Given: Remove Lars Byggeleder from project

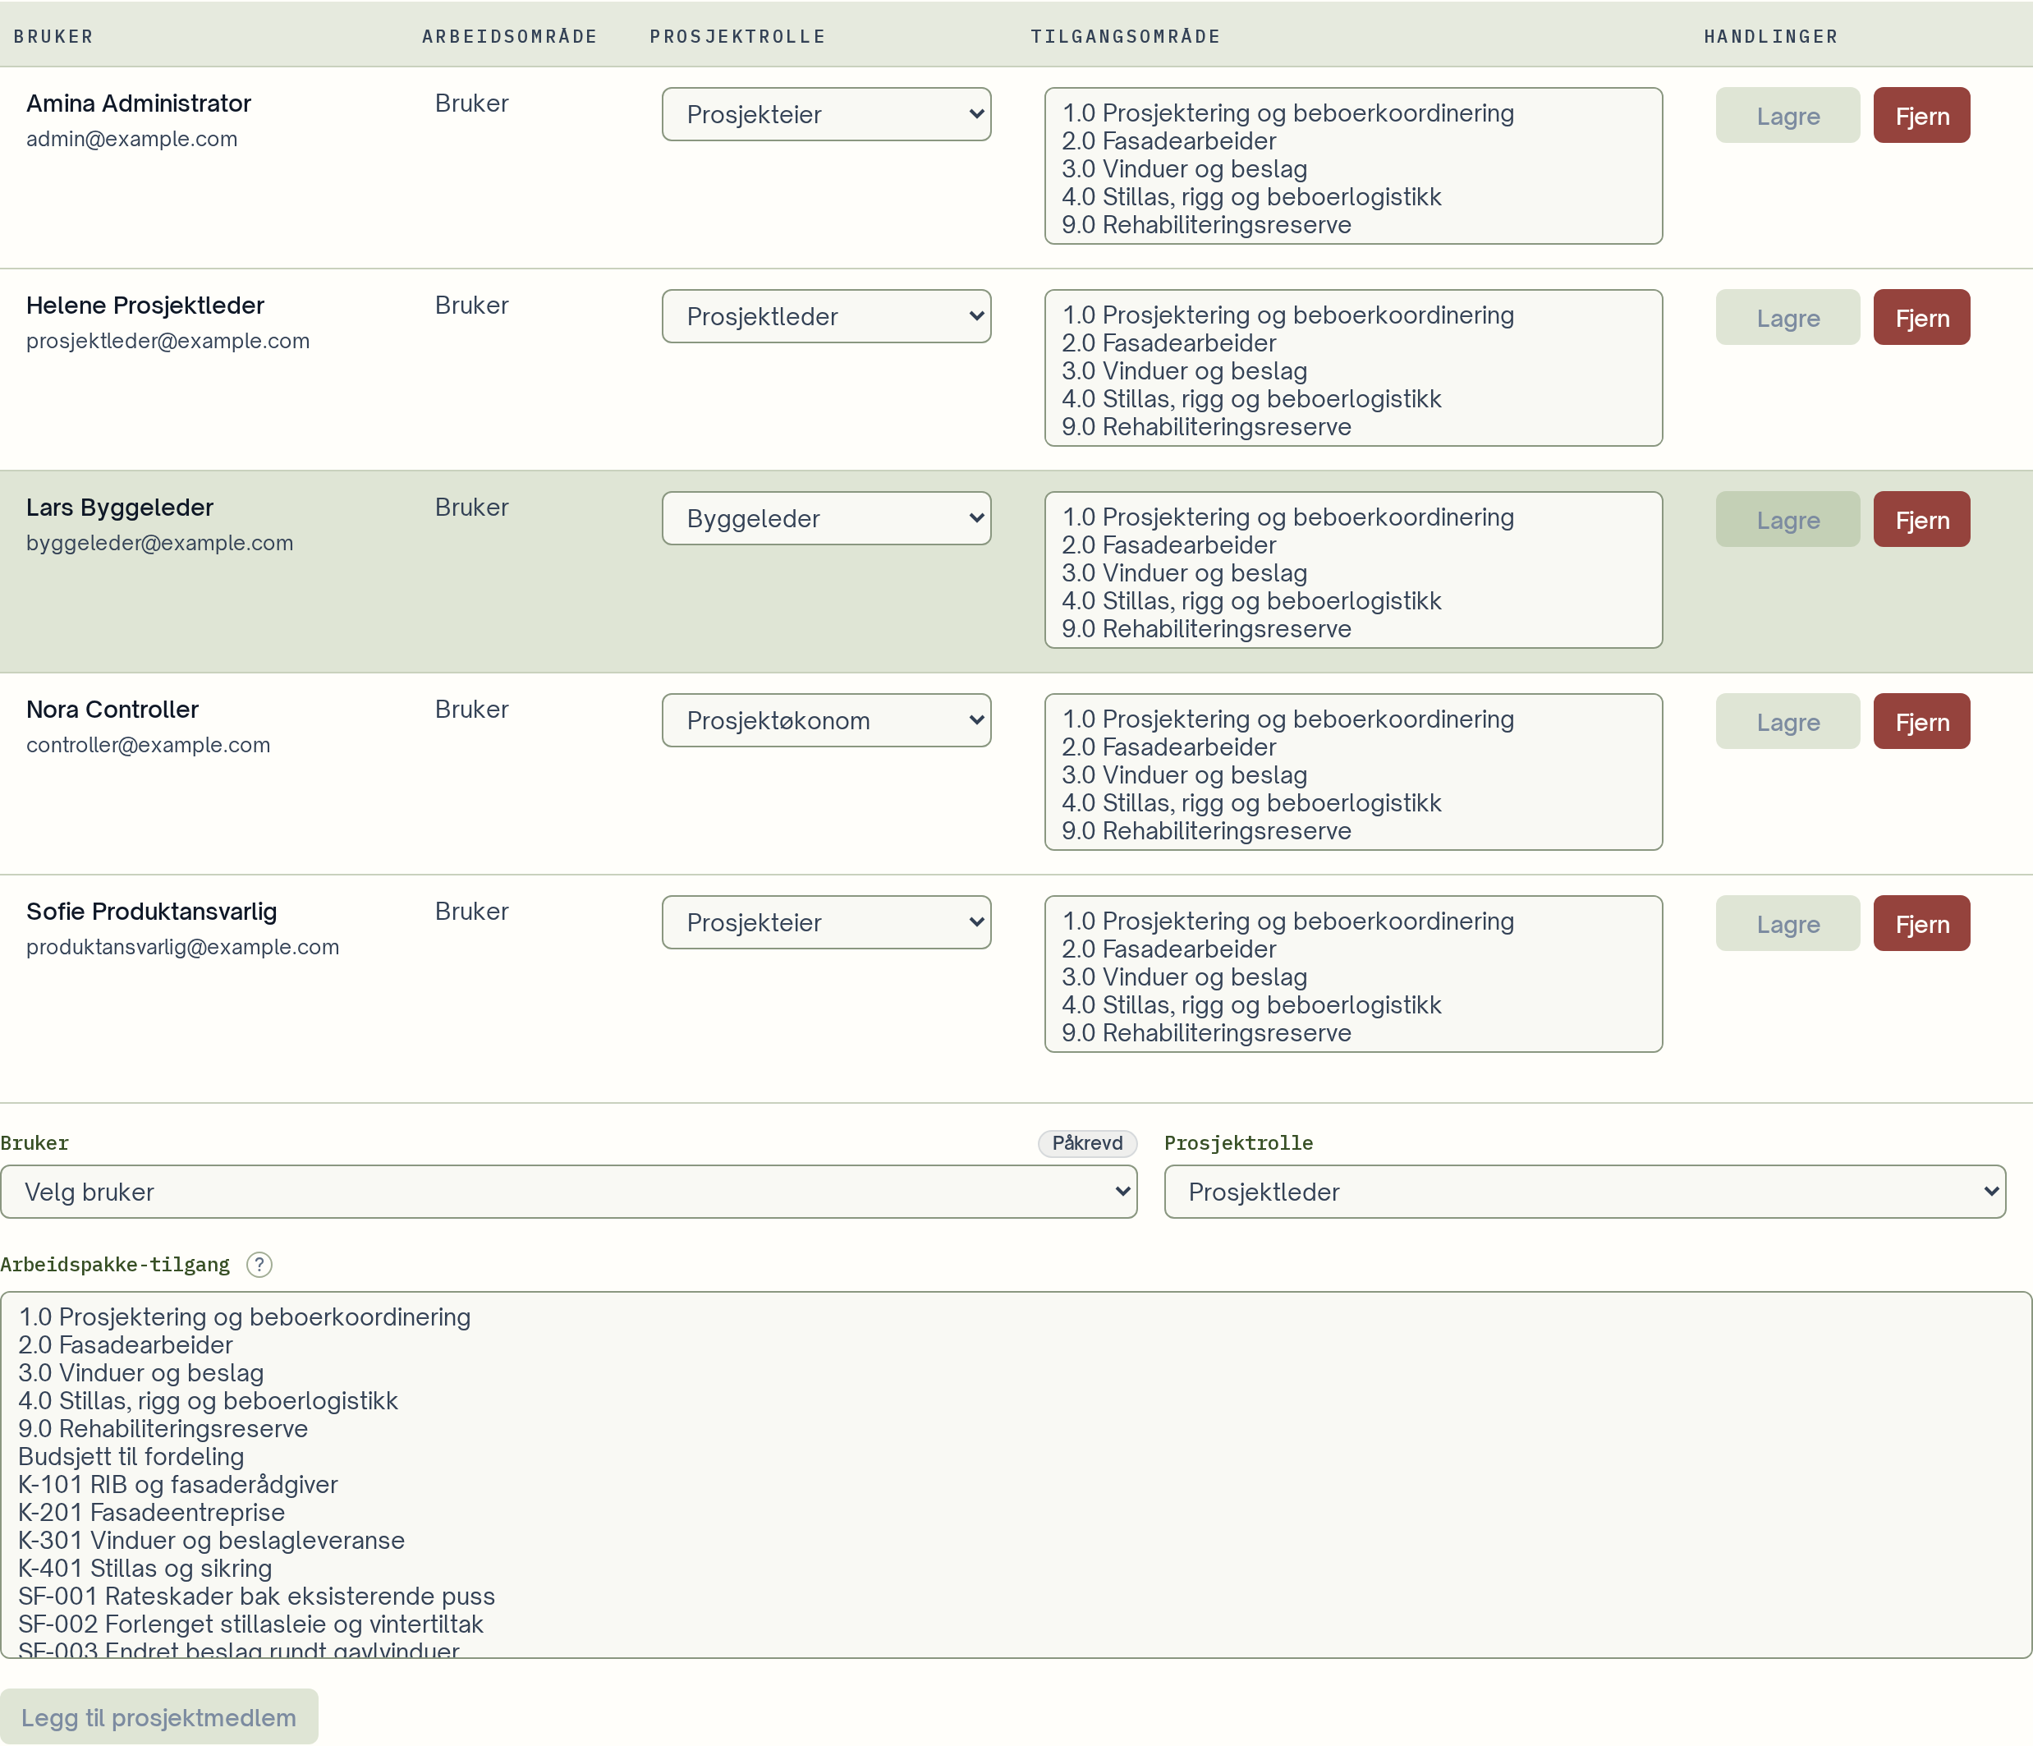Looking at the screenshot, I should [1921, 520].
